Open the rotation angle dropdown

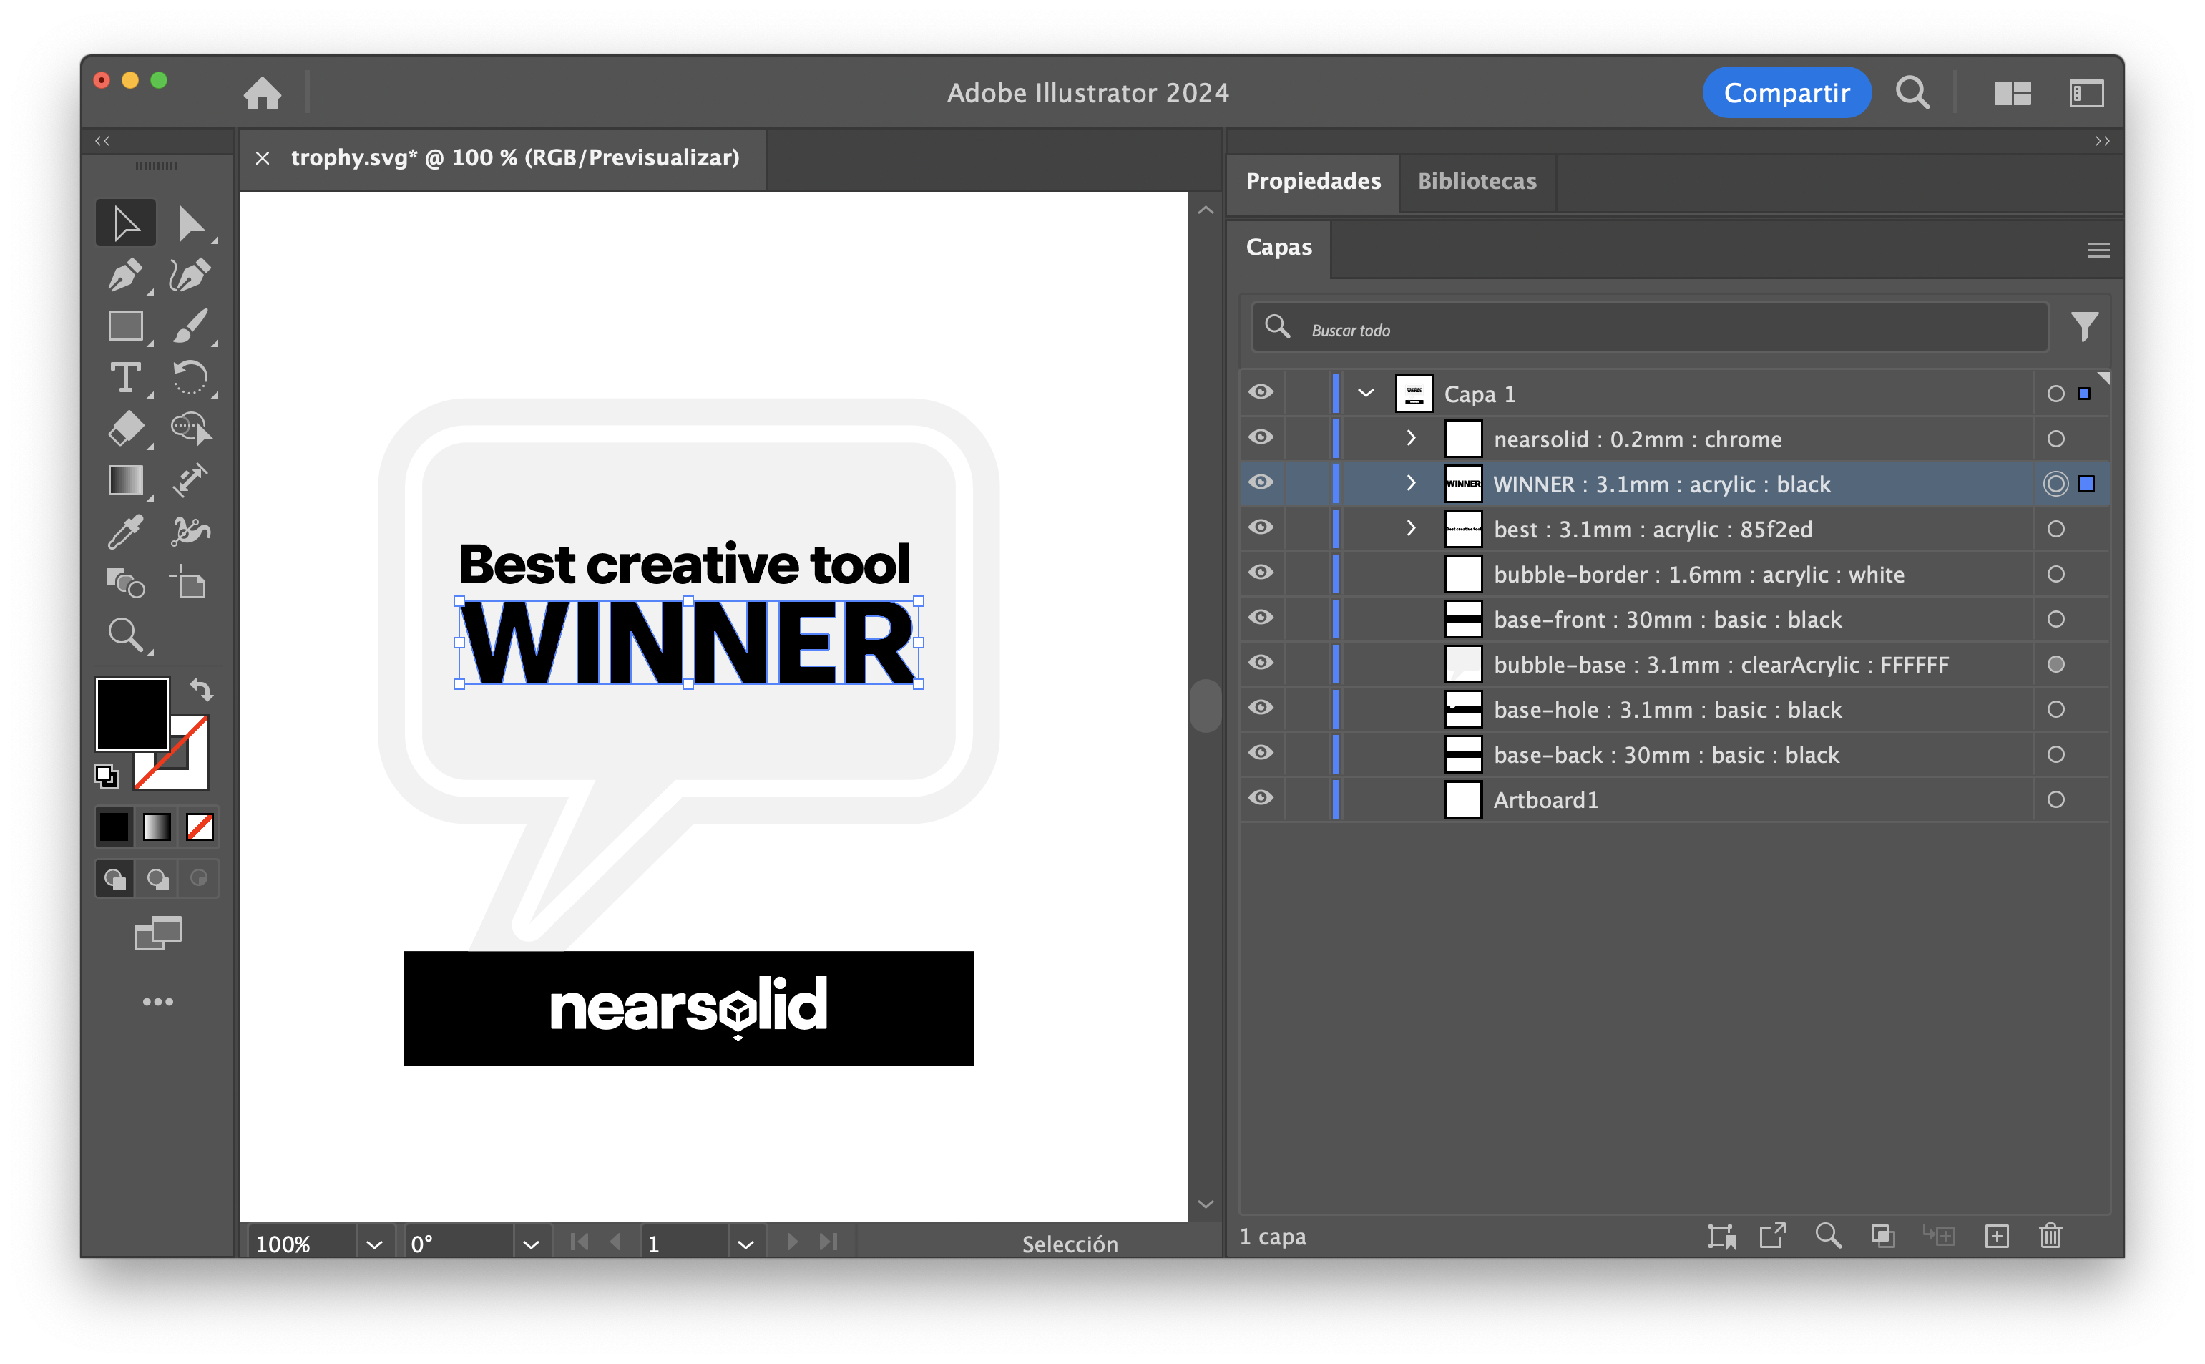coord(531,1244)
